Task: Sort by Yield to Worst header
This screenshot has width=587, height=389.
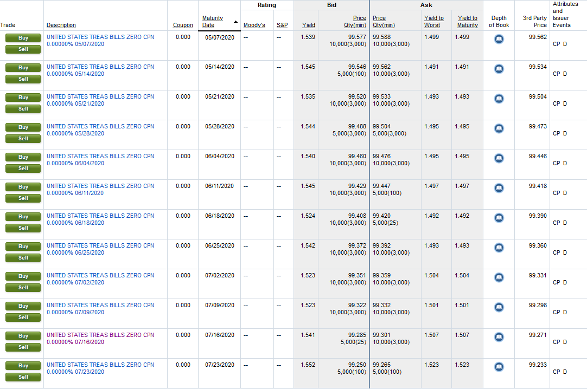Action: click(433, 22)
